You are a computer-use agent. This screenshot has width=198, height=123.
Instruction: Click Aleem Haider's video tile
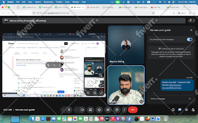(x=126, y=85)
